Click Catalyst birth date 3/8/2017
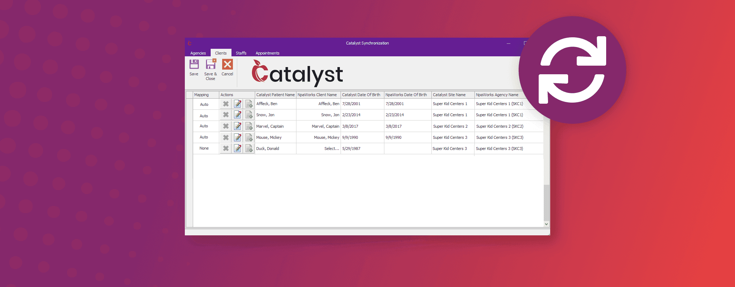The image size is (735, 287). click(362, 126)
